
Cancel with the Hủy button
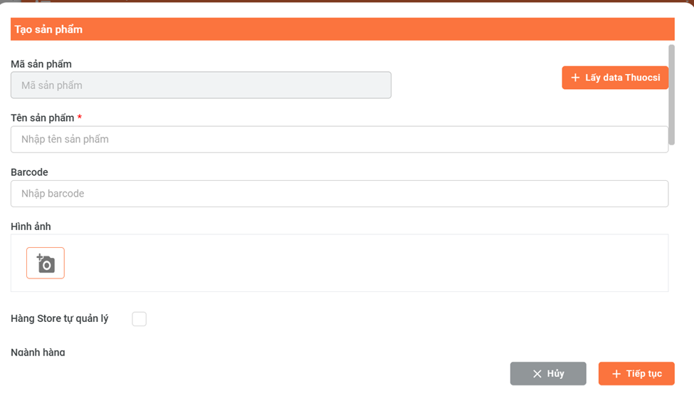pos(547,374)
